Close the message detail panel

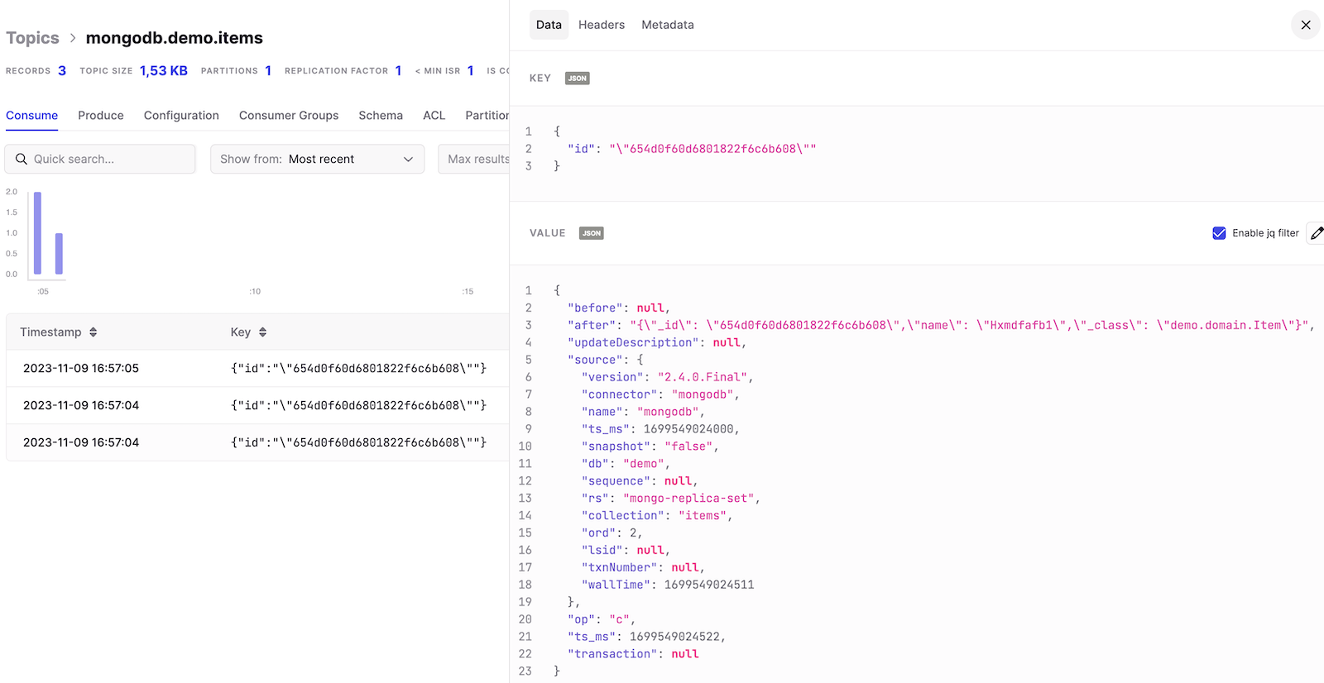[x=1306, y=25]
